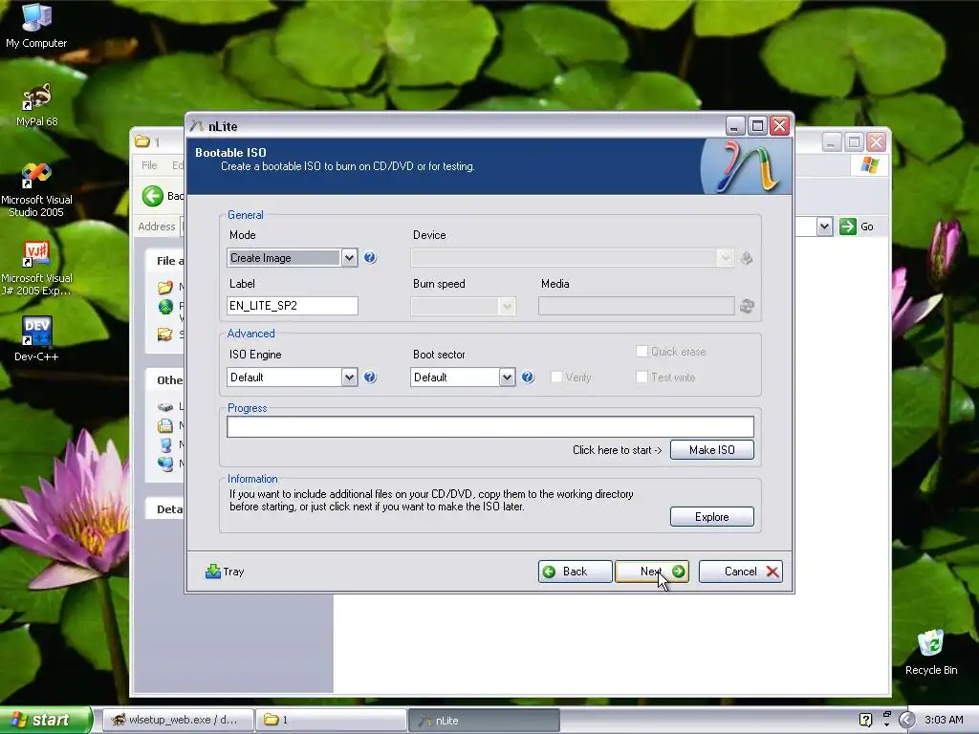Select Dev-C++ desktop icon

tap(36, 339)
